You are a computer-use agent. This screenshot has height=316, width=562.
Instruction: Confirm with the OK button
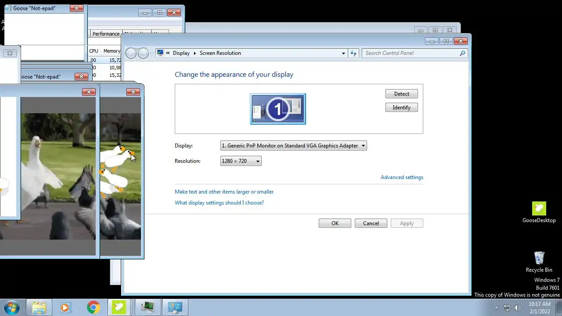click(x=335, y=223)
